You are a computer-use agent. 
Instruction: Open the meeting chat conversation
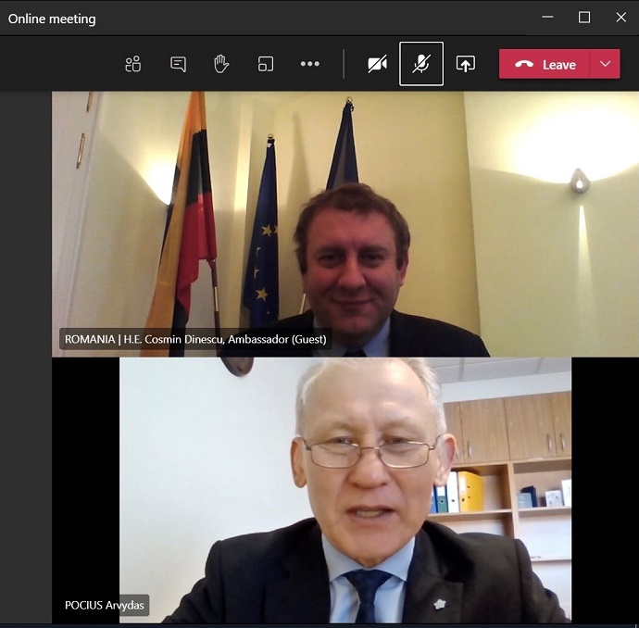coord(178,64)
